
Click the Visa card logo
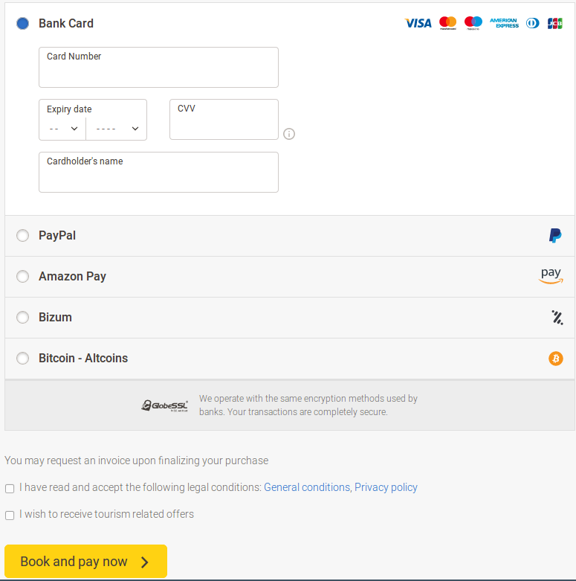click(x=418, y=23)
